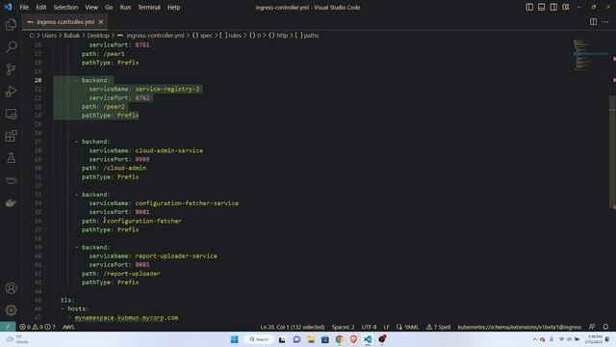Viewport: 616px width, 347px height.
Task: Show hidden system tray icons
Action: click(534, 339)
